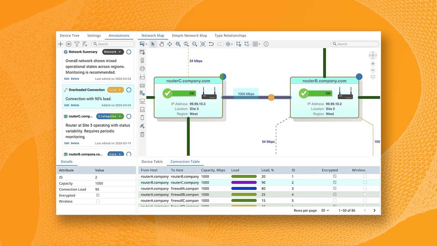This screenshot has width=437, height=246.
Task: Click the zoom out magnifier icon
Action: click(186, 44)
